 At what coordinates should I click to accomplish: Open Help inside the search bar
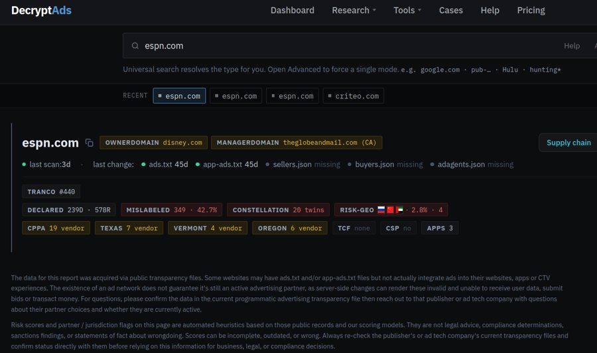(572, 46)
